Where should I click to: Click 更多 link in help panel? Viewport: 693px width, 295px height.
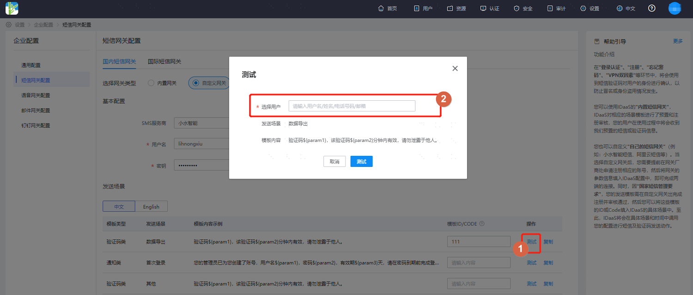pos(678,41)
